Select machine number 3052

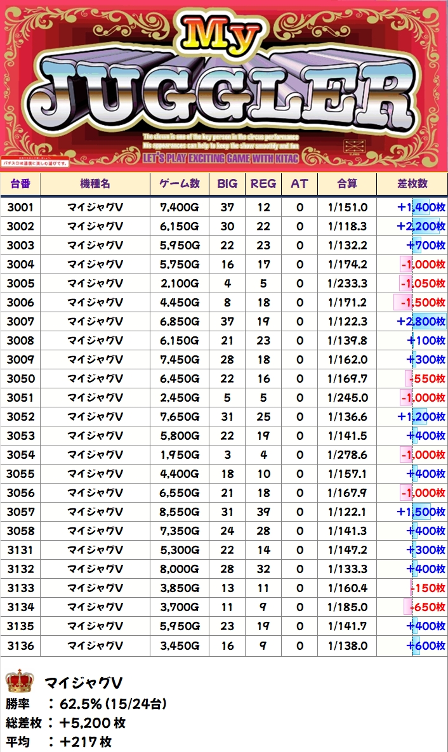(x=20, y=417)
